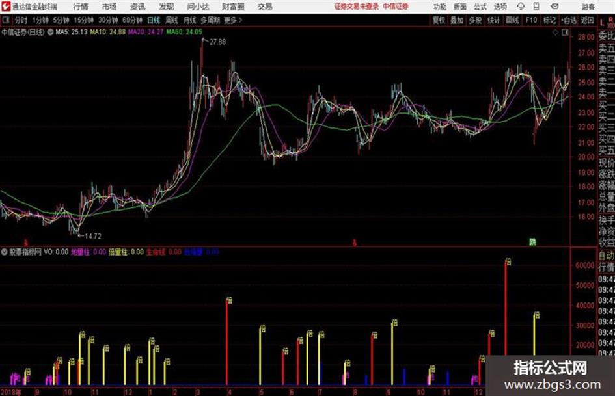This screenshot has height=396, width=615.
Task: Click the 中信证券 broker link
Action: click(396, 7)
